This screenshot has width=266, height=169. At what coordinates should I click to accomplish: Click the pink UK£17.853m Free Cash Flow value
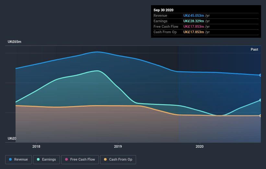pyautogui.click(x=193, y=26)
